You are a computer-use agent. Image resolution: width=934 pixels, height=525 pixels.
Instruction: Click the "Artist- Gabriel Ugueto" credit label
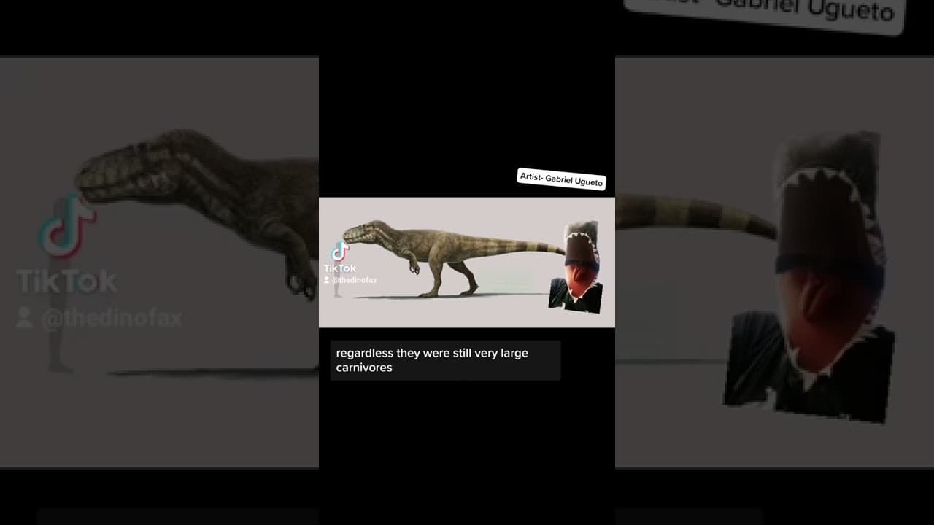tap(561, 179)
